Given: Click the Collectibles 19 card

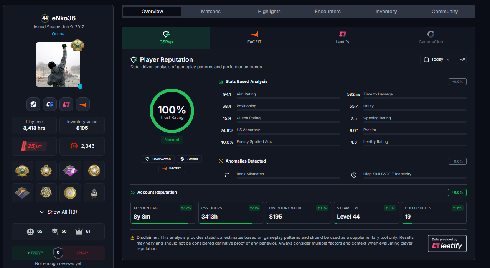Looking at the screenshot, I should tap(434, 213).
